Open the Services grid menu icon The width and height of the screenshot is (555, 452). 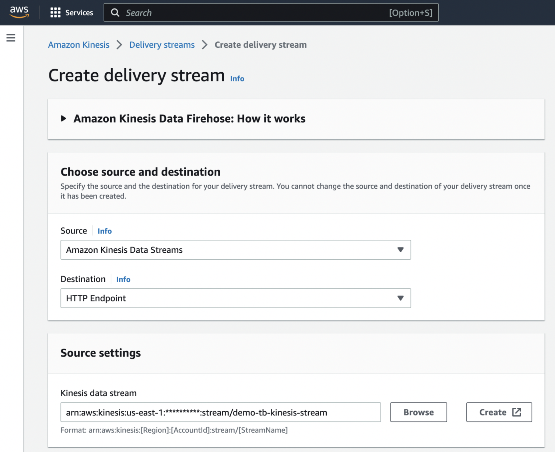pos(55,13)
